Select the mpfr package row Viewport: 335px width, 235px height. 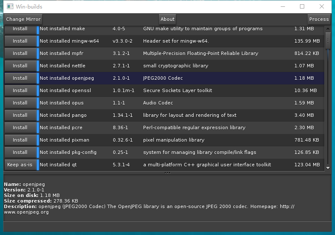171,54
